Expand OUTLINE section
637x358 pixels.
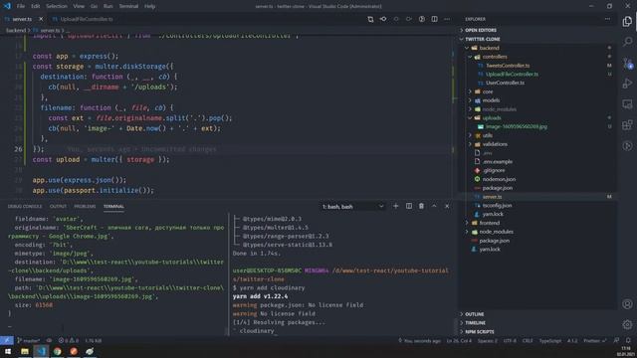tap(474, 314)
